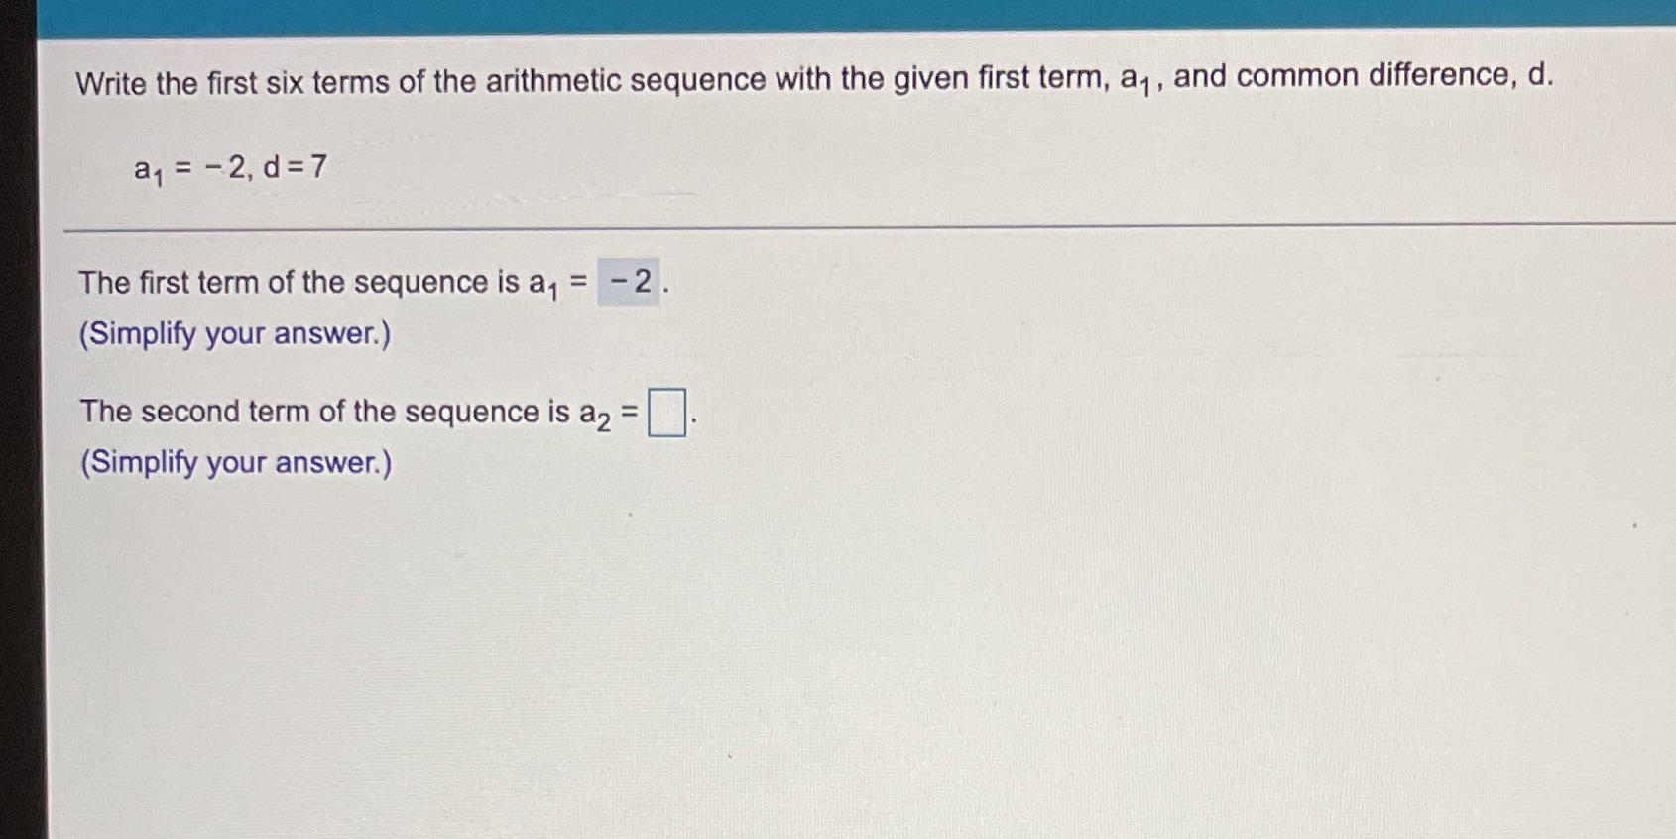Click the question prompt about arithmetic sequence

point(813,79)
